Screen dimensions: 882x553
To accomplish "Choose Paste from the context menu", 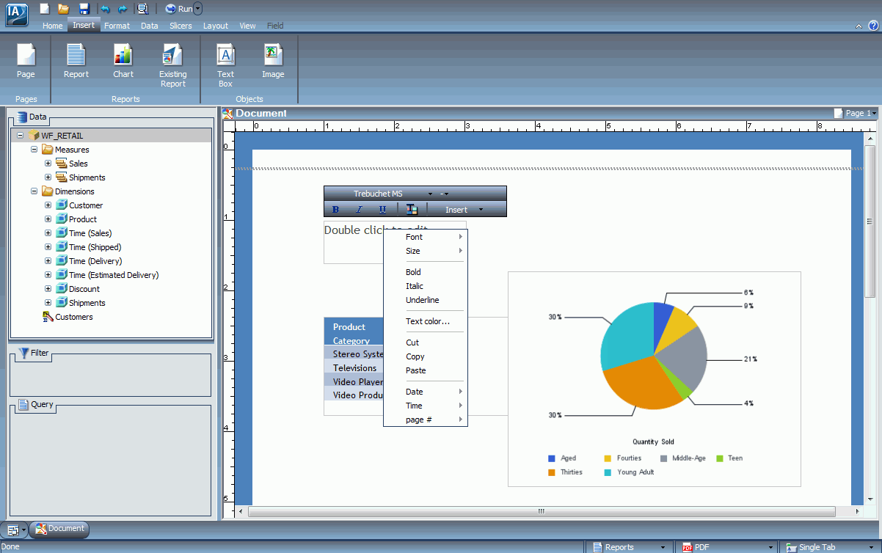I will point(426,370).
